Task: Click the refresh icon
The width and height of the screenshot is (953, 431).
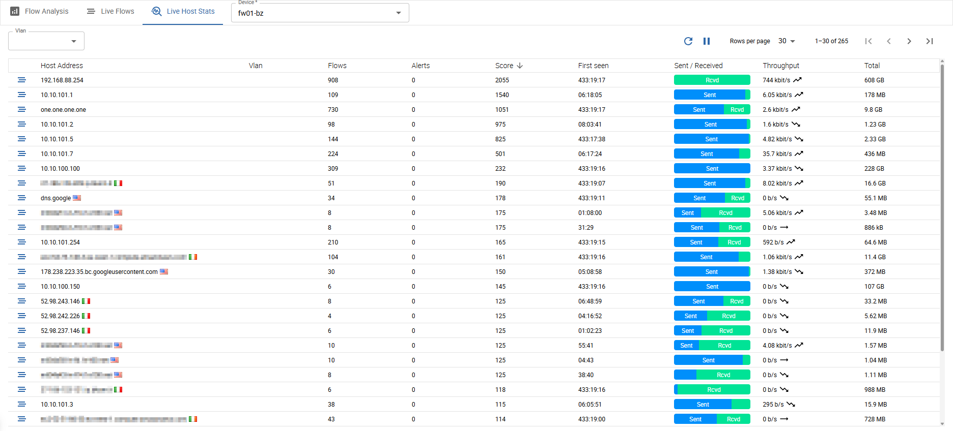Action: point(688,41)
